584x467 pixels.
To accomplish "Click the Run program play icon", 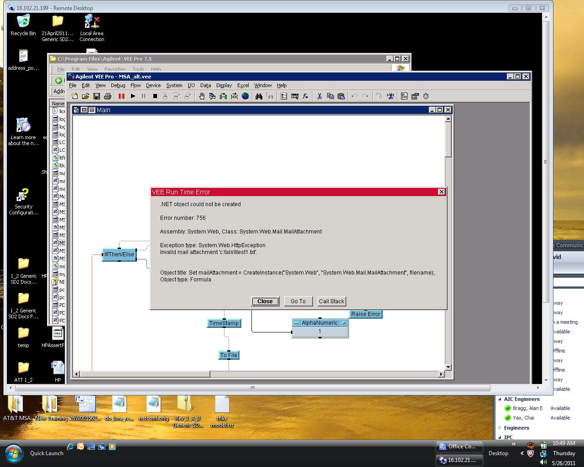I will [133, 96].
